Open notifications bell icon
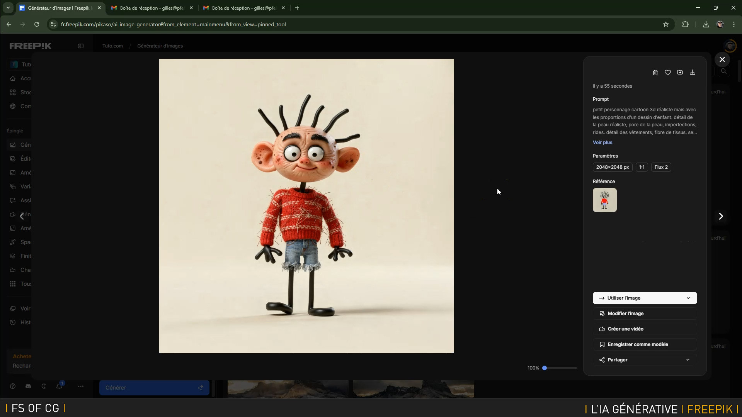Image resolution: width=742 pixels, height=417 pixels. 59,386
